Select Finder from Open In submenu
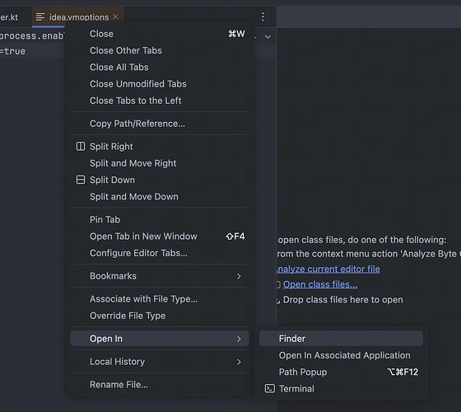This screenshot has height=412, width=461. [341, 339]
